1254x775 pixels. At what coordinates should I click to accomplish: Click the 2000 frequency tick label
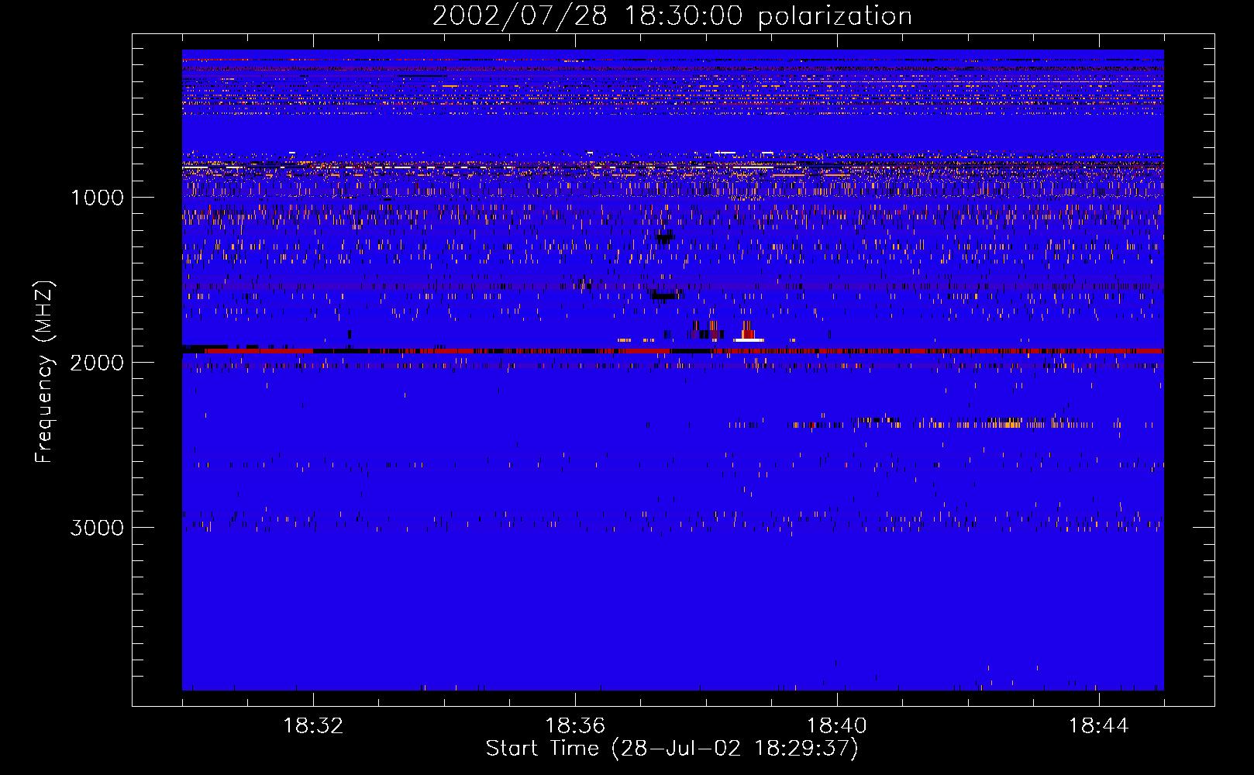click(x=97, y=363)
